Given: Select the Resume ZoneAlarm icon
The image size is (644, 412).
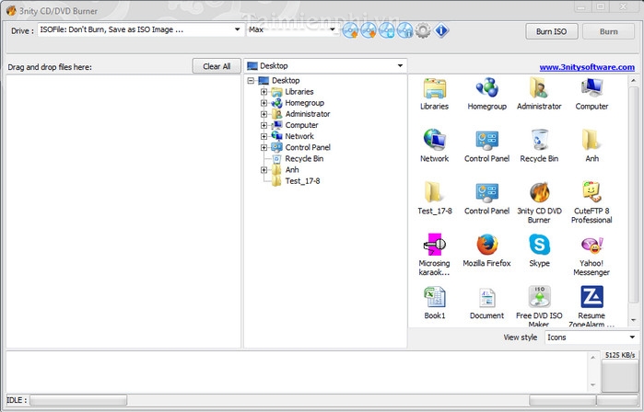Looking at the screenshot, I should tap(591, 297).
